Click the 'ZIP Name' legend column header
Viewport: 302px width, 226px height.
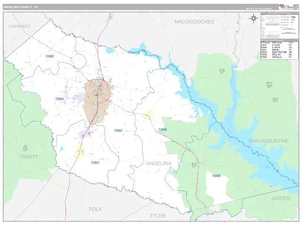click(x=277, y=43)
